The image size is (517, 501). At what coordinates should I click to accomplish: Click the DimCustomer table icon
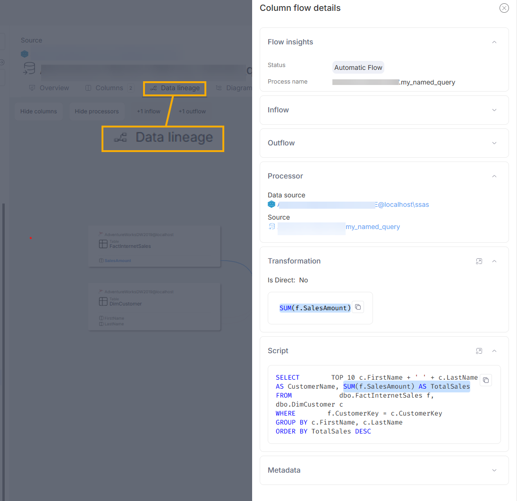[103, 301]
